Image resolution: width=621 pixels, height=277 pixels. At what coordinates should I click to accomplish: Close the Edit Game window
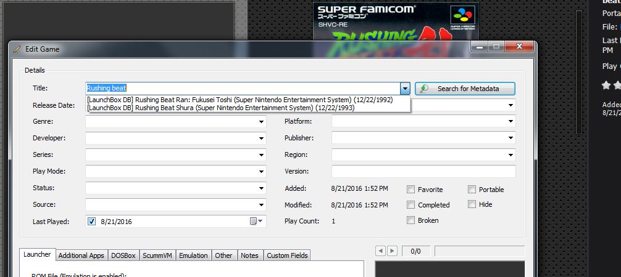(519, 47)
